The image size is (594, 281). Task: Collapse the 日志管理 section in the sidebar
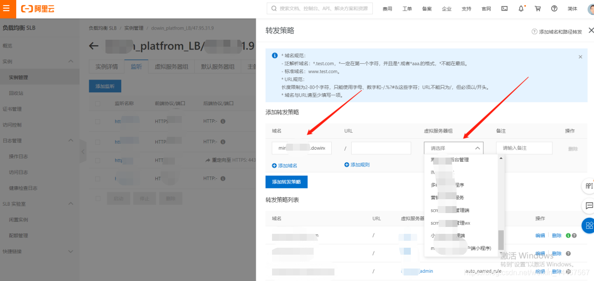[x=71, y=140]
